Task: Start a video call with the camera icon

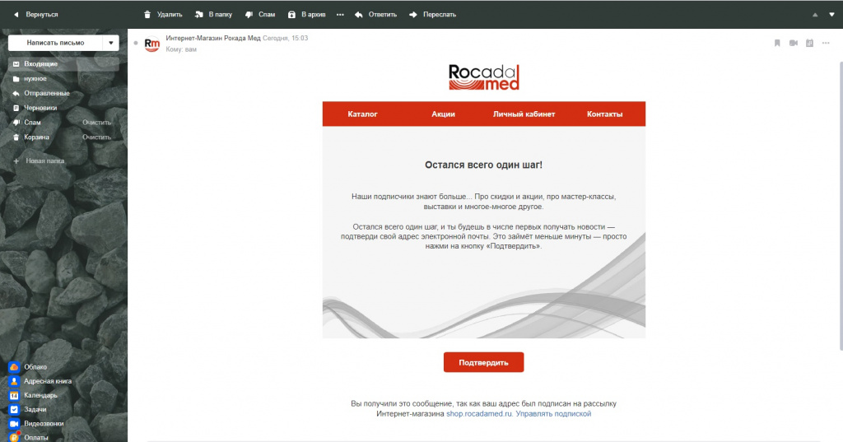Action: pyautogui.click(x=793, y=43)
